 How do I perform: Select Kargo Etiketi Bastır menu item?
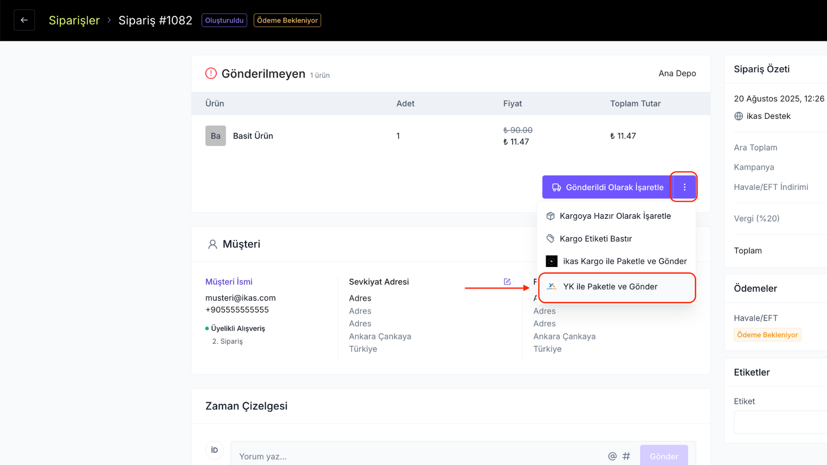[617, 239]
